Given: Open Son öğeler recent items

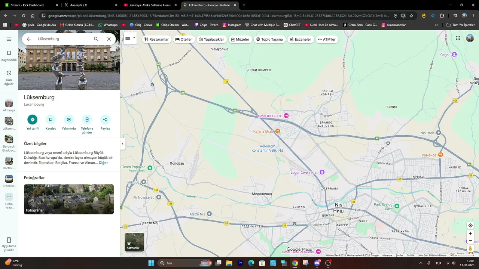Looking at the screenshot, I should (9, 78).
